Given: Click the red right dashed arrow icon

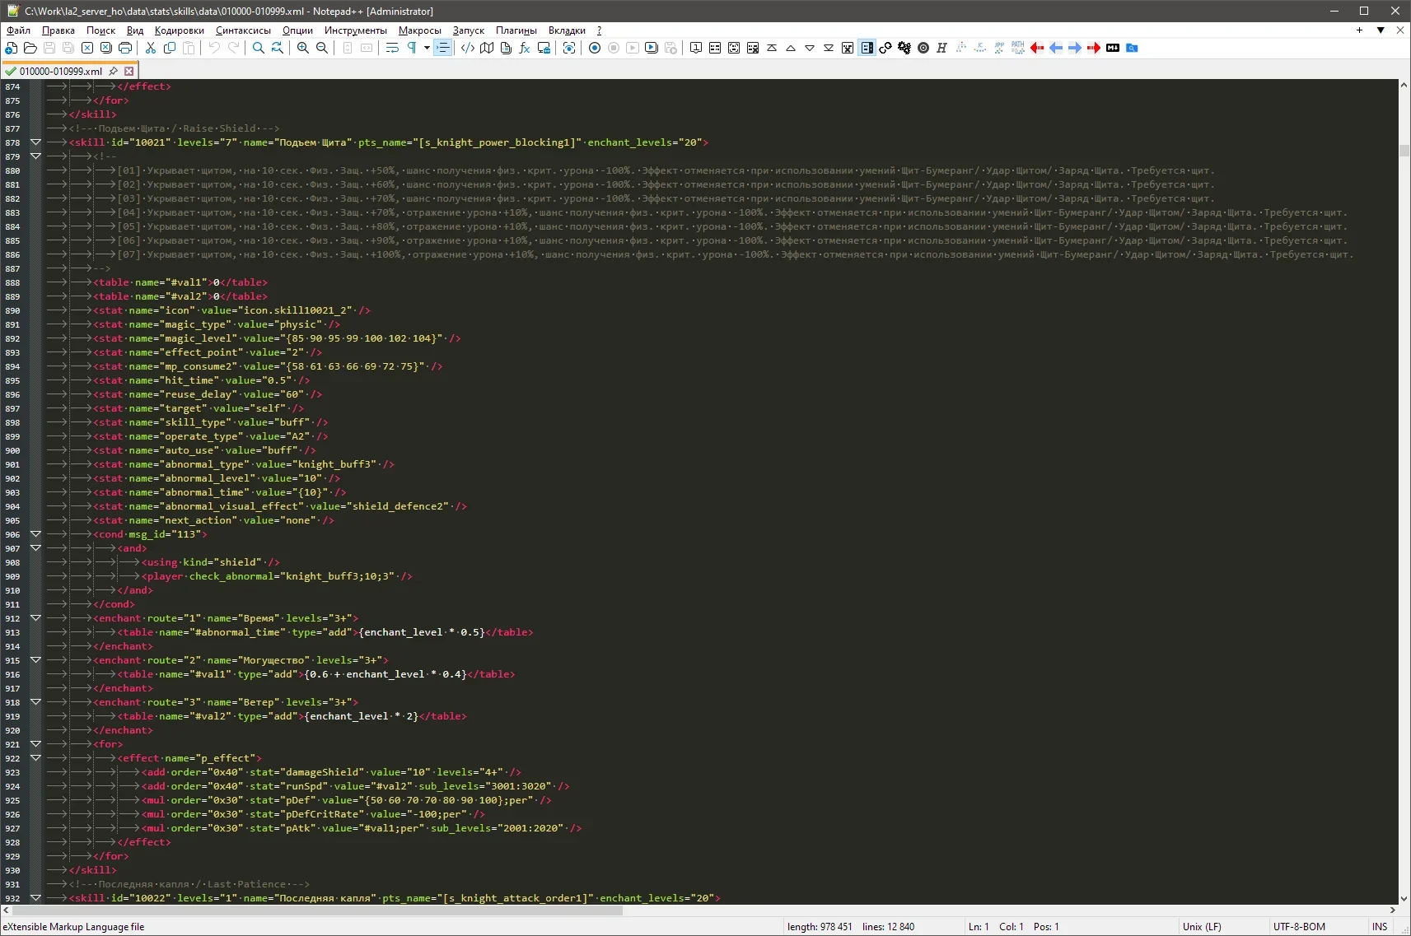Looking at the screenshot, I should [x=1094, y=48].
